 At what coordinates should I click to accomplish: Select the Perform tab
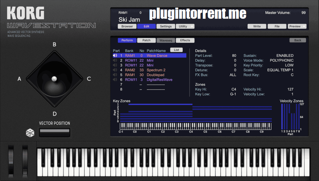click(127, 40)
